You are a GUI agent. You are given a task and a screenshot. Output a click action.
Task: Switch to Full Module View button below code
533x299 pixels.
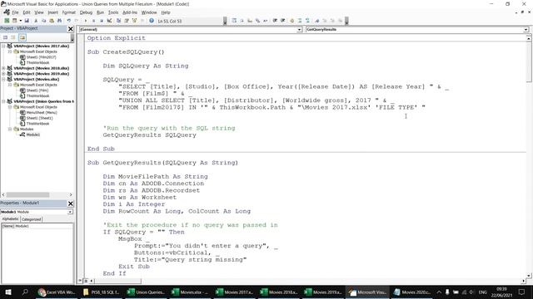click(86, 281)
